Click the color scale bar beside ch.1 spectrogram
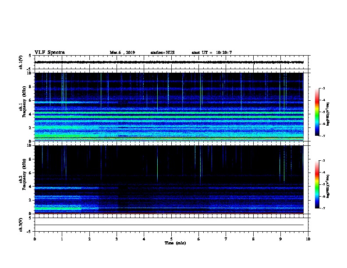The height and width of the screenshot is (268, 347). click(317, 112)
